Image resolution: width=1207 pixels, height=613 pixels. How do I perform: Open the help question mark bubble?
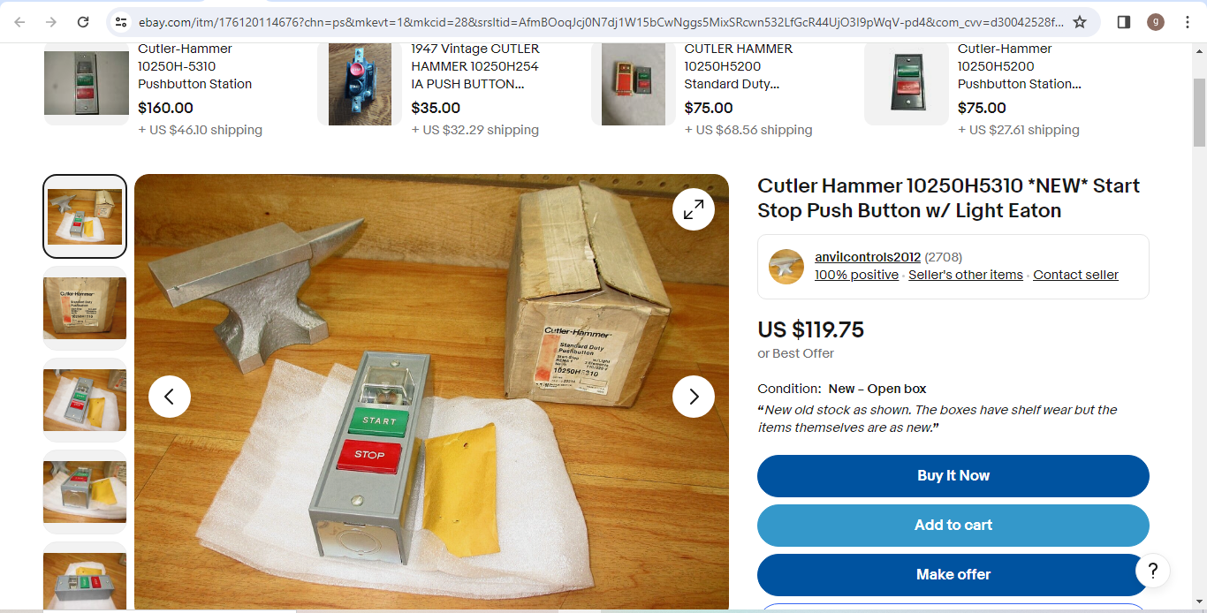(1153, 571)
